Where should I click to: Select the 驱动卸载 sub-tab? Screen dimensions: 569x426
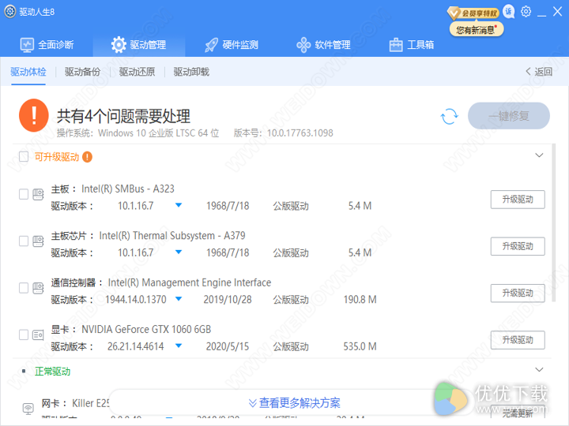191,72
